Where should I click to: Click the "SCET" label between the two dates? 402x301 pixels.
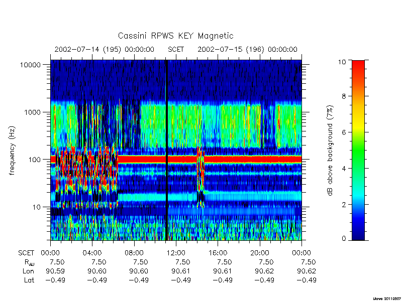tap(176, 49)
